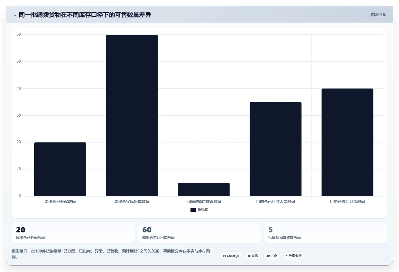
Task: Click the 数据卡片 tag chip
Action: pos(293,256)
